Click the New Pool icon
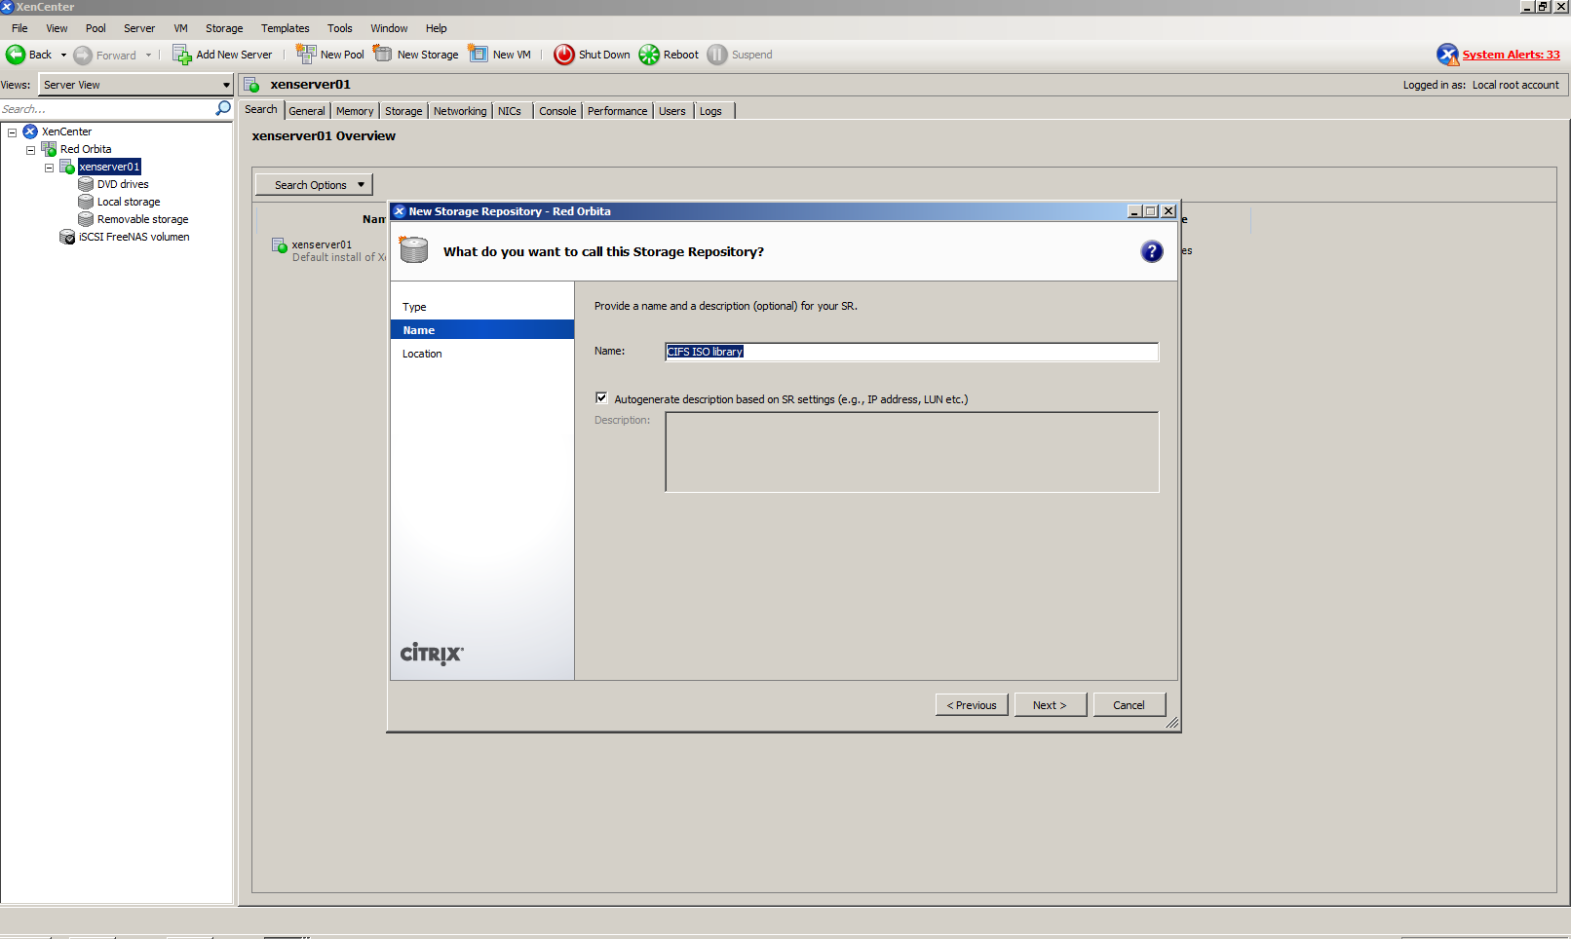 (x=306, y=55)
